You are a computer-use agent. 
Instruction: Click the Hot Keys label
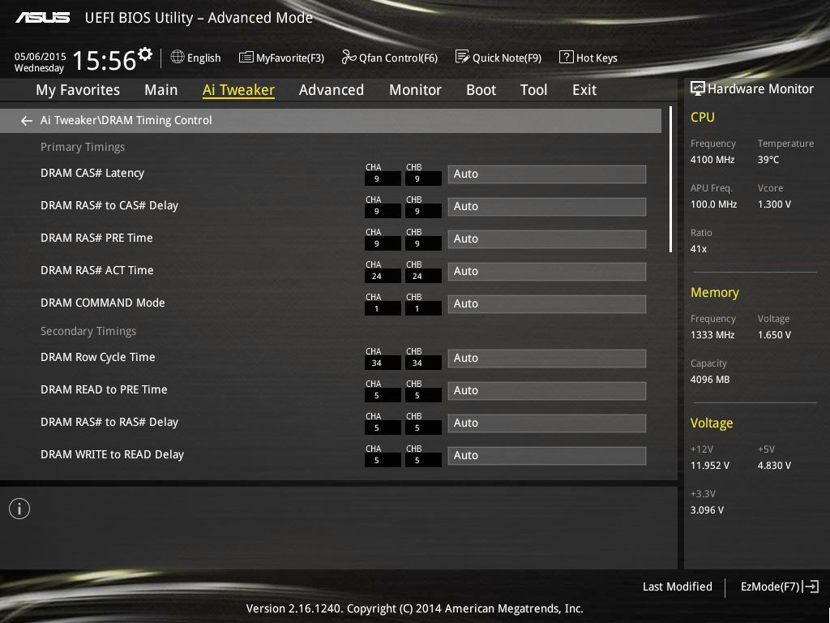click(x=597, y=58)
